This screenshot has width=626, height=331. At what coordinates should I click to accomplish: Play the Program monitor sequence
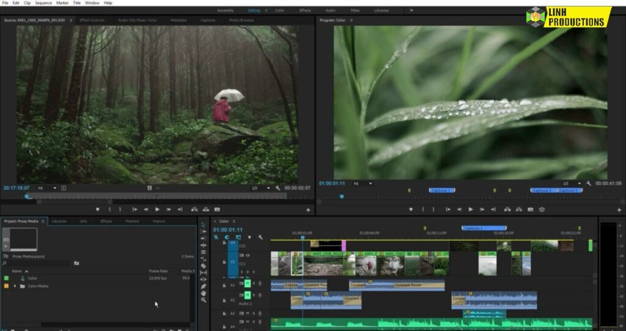tap(471, 209)
